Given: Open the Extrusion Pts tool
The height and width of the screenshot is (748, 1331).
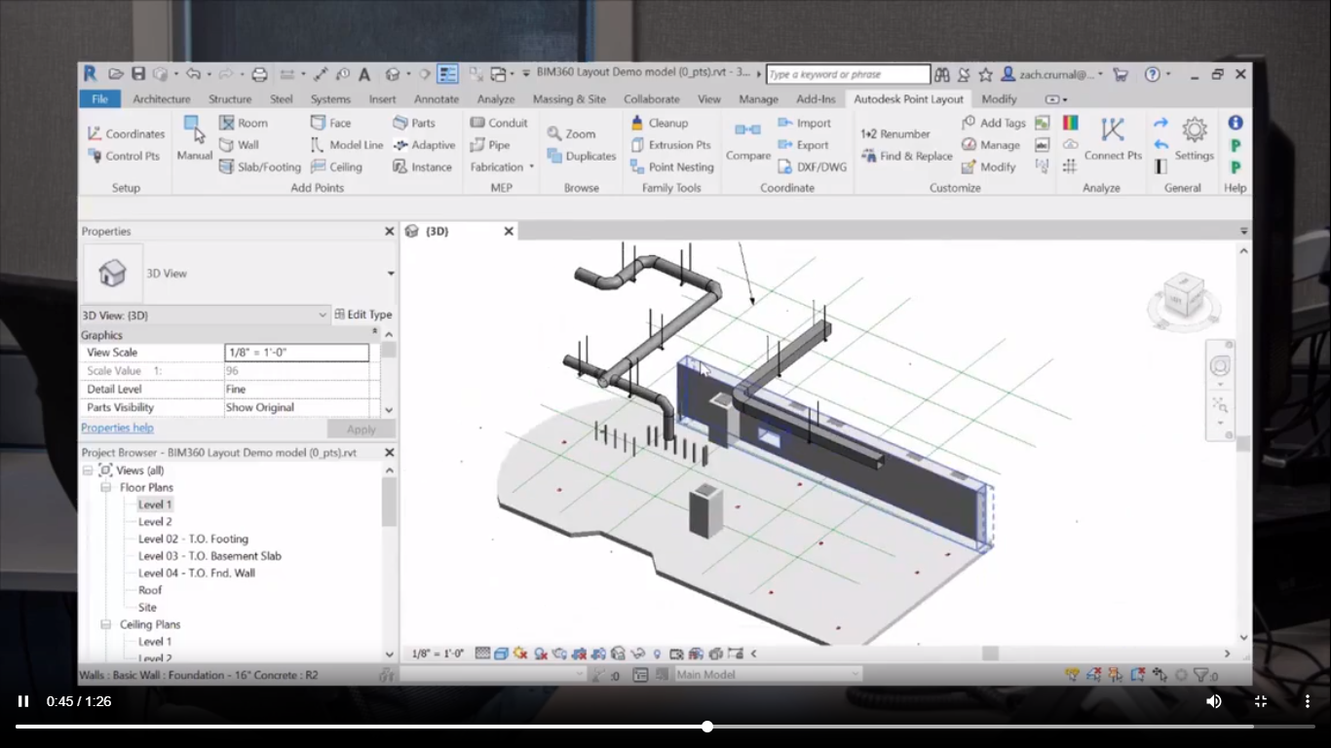Looking at the screenshot, I should tap(670, 145).
